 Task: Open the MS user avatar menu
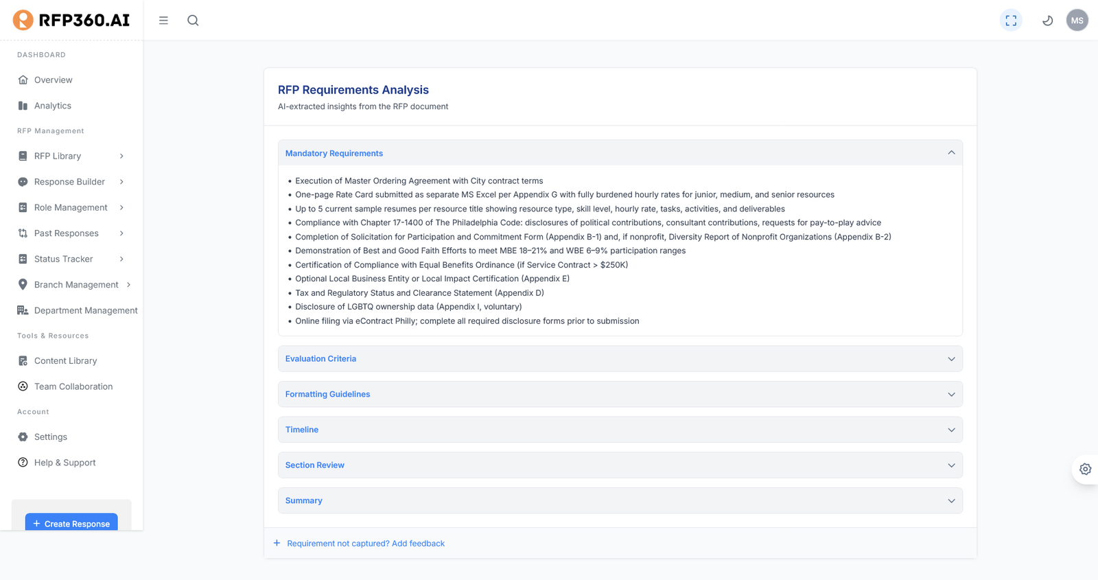pos(1077,21)
